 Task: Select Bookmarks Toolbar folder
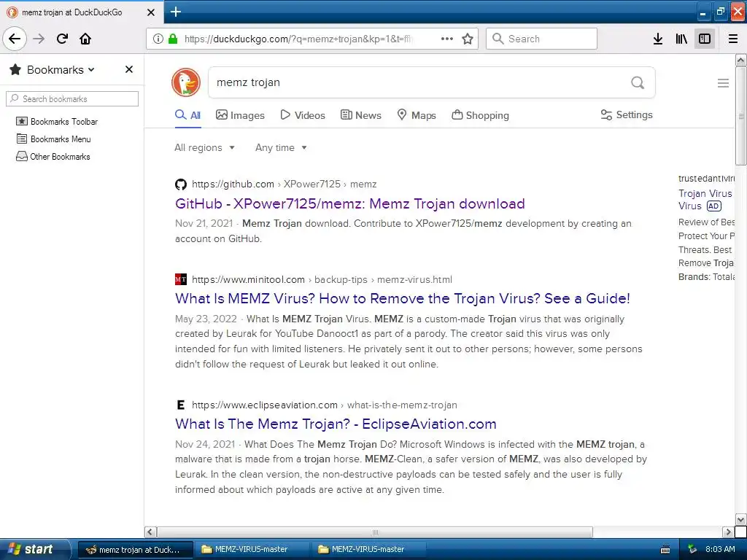[x=57, y=122]
